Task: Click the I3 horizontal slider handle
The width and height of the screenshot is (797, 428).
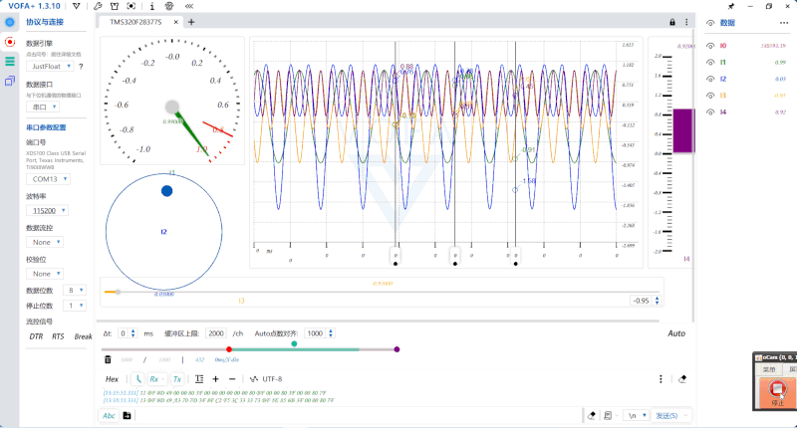Action: point(119,292)
